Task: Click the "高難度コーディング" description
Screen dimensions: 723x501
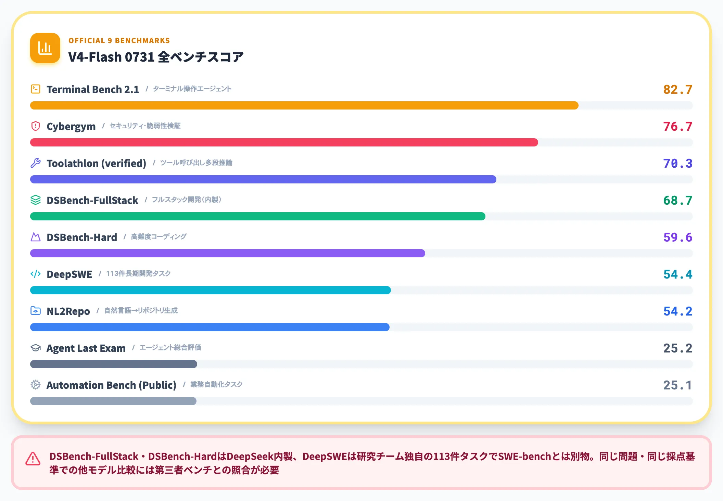Action: [x=159, y=237]
